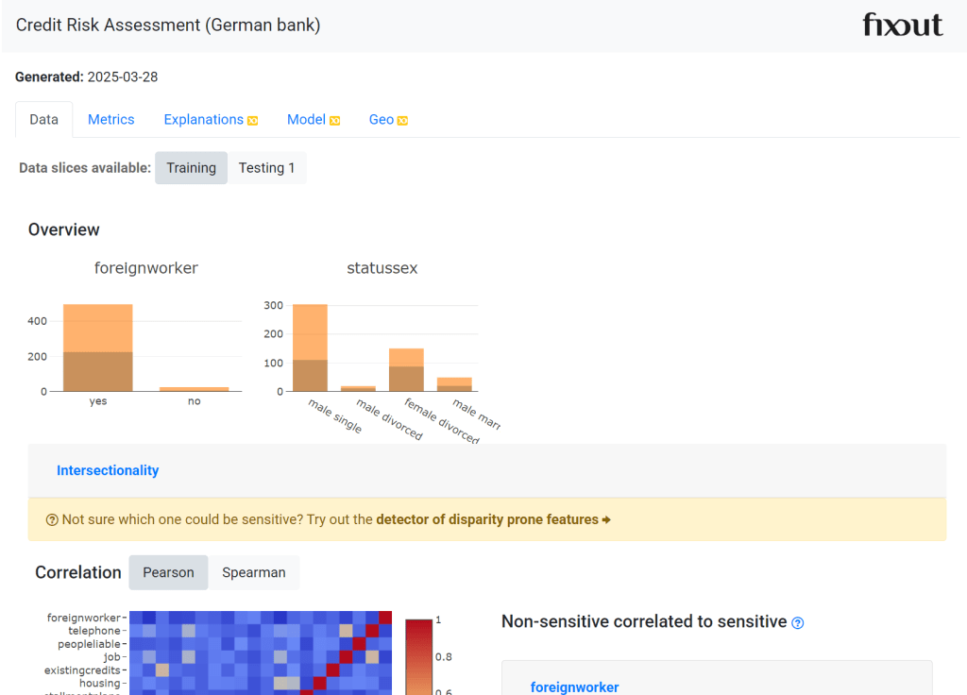
Task: Click the 'yes' bar in foreignworker chart
Action: [98, 347]
